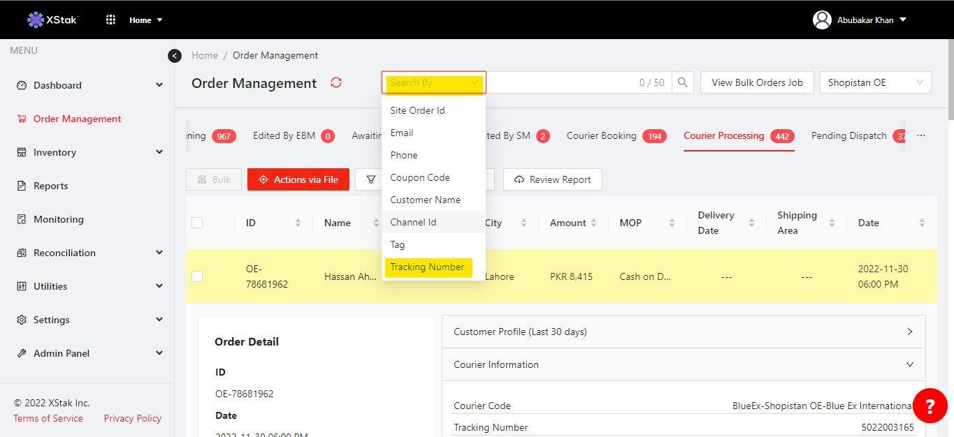Select Tracking Number from Search By list

tap(427, 267)
